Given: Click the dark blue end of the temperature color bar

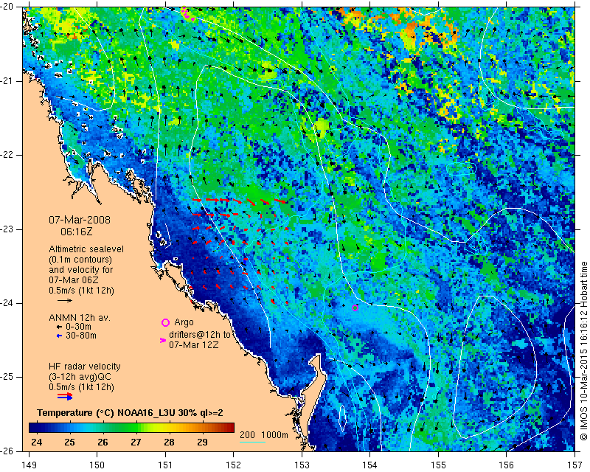Looking at the screenshot, I should (x=34, y=427).
